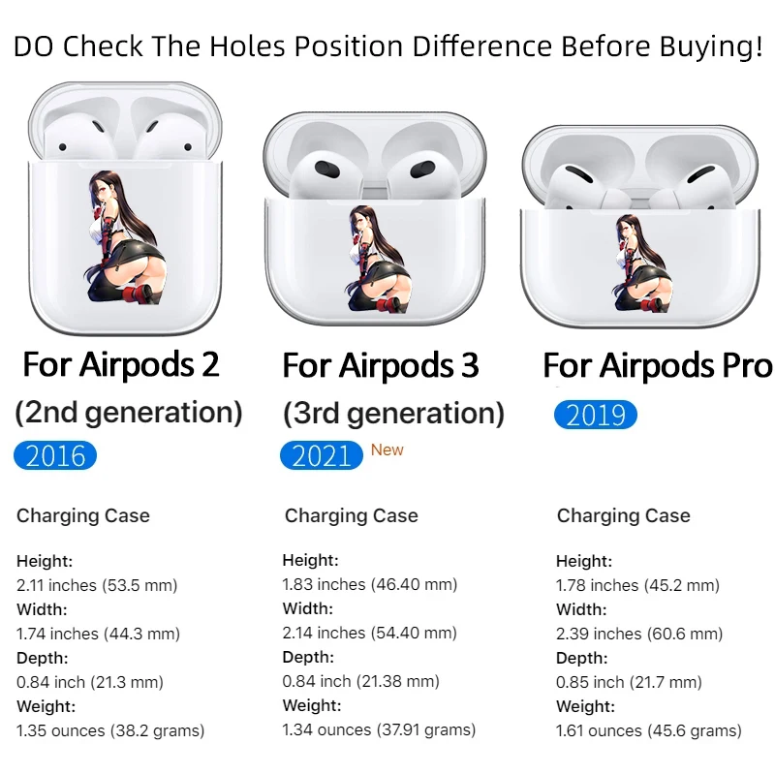
Task: Click the "For Airpods Pro" title
Action: pos(658,366)
